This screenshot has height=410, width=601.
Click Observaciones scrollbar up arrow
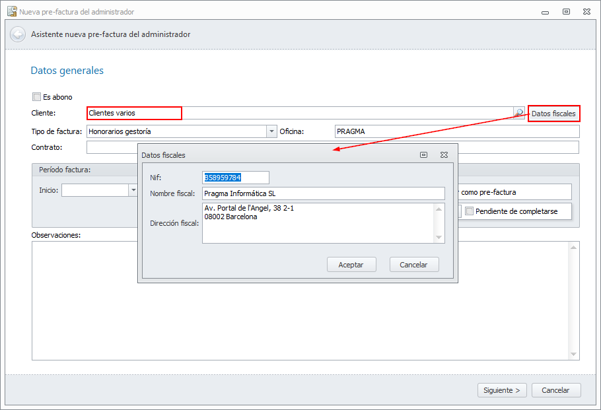point(573,248)
